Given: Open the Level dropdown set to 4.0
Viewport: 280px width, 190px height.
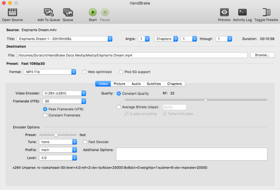Looking at the screenshot, I should (x=58, y=158).
